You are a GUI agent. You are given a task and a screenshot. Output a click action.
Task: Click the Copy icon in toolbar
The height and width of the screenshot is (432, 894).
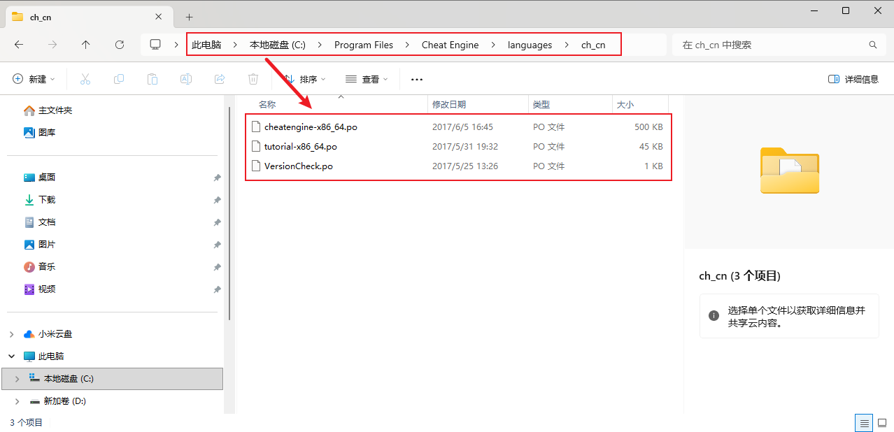tap(119, 80)
